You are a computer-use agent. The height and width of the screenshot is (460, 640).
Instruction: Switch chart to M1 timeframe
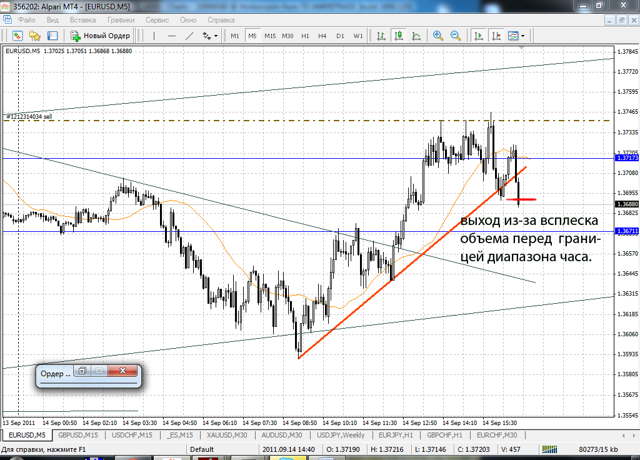tap(235, 36)
